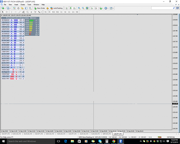Toggle the AutoTrading button
Screen dimensions: 180x144
56,8
